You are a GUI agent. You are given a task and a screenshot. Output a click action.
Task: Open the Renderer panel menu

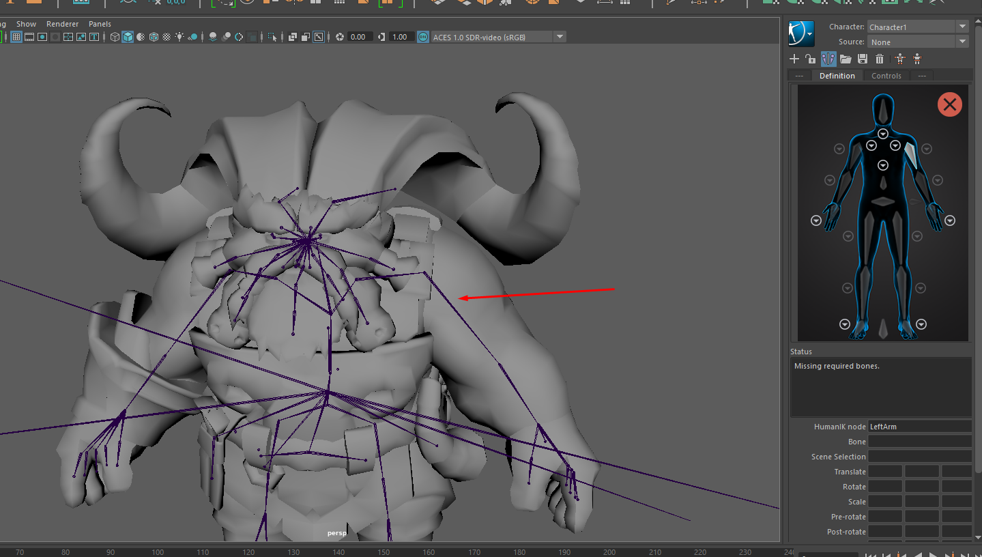62,24
